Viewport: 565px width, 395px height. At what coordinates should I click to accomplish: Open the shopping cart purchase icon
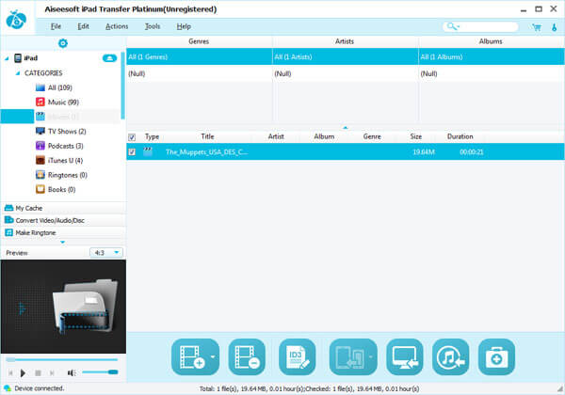[537, 27]
